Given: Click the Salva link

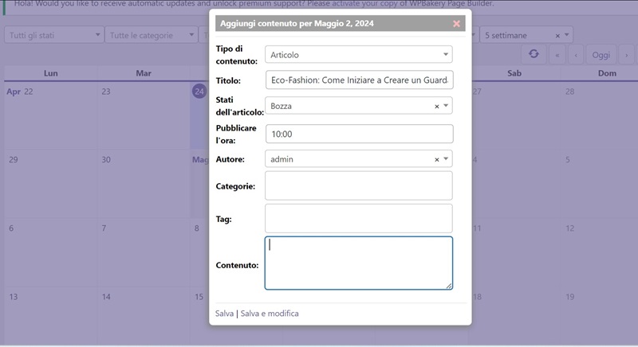Looking at the screenshot, I should coord(224,314).
